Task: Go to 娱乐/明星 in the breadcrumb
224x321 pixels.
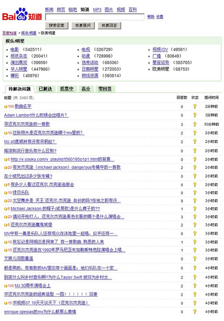Action: (29, 33)
